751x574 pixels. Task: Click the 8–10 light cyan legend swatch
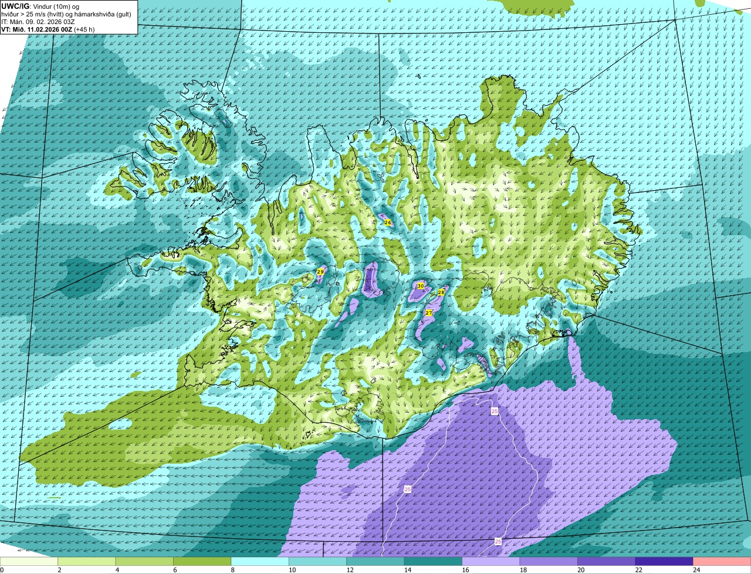pos(260,561)
